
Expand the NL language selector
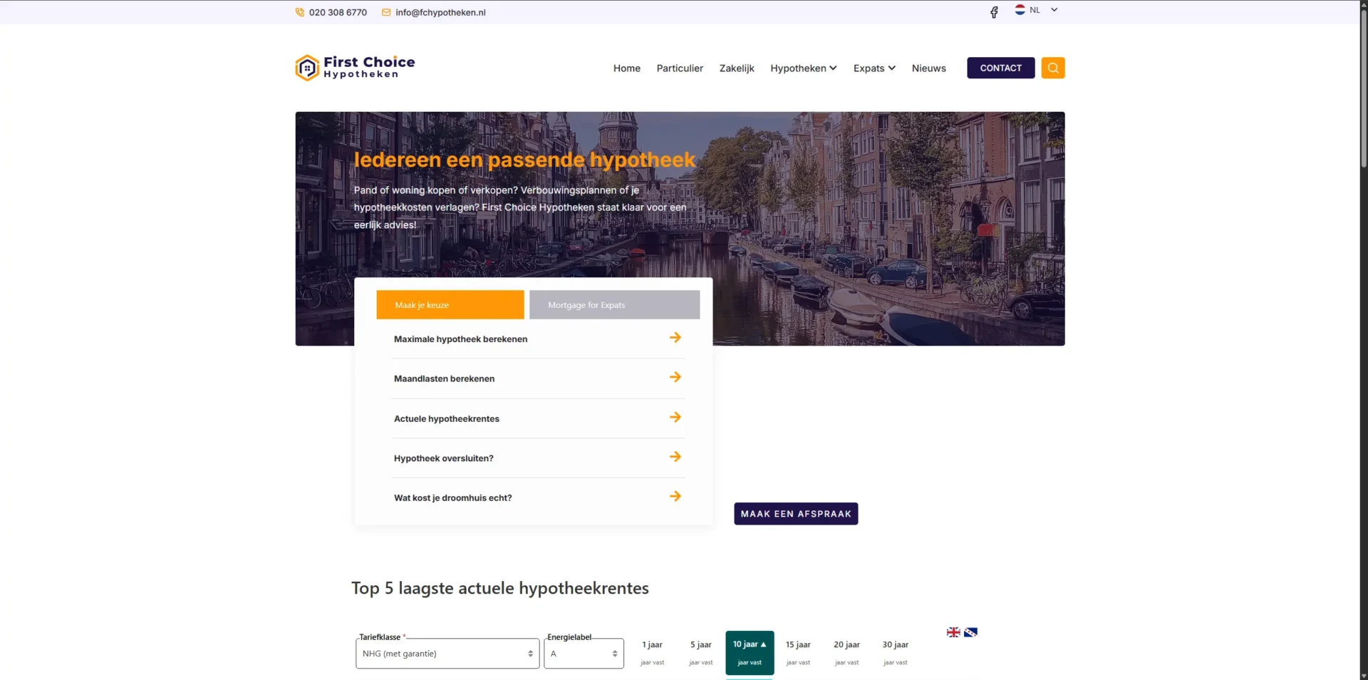(x=1036, y=10)
